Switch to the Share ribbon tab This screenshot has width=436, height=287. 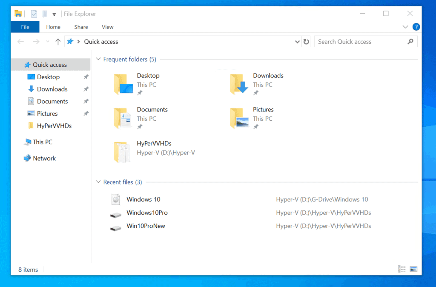coord(81,27)
